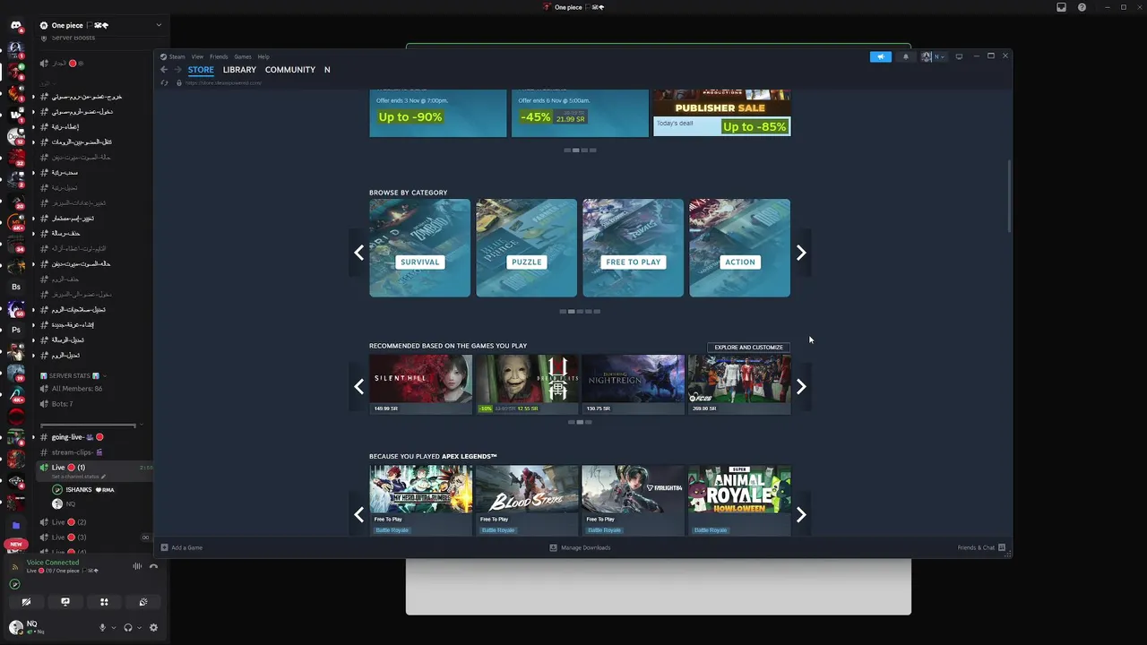1147x645 pixels.
Task: Collapse the SERVER STATS category
Action: point(72,376)
